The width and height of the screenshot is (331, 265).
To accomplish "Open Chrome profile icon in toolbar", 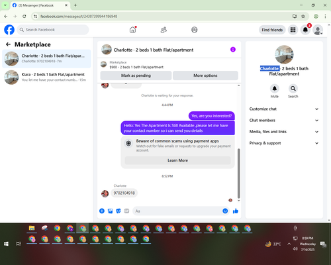I will 316,17.
